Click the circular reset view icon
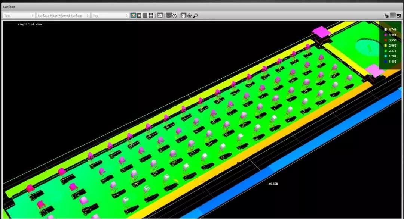The height and width of the screenshot is (219, 404). (x=174, y=16)
